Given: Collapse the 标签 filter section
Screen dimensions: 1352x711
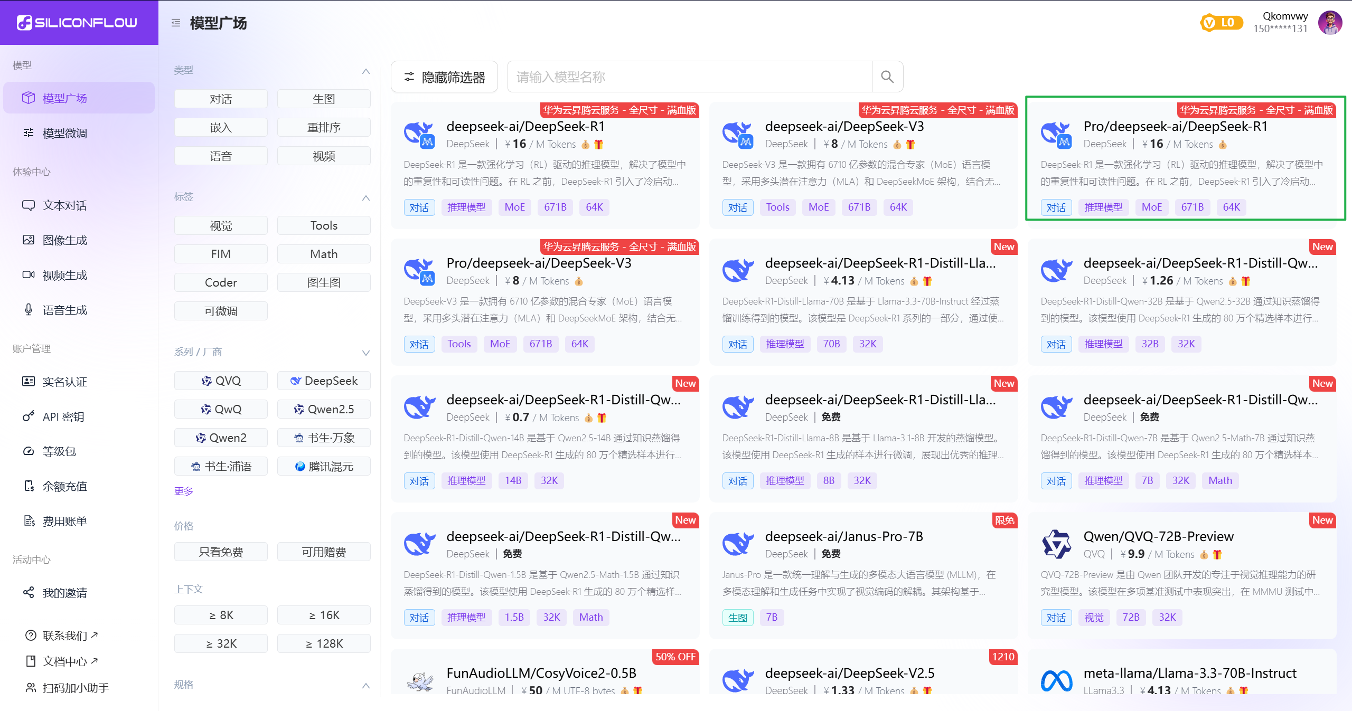Looking at the screenshot, I should 365,198.
